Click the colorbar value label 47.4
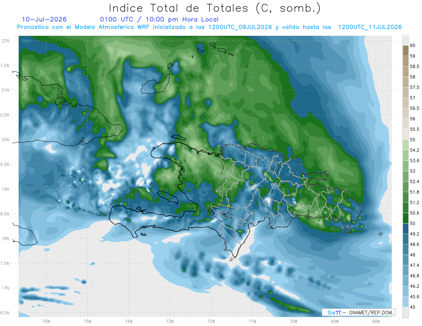The image size is (422, 326). (x=415, y=265)
